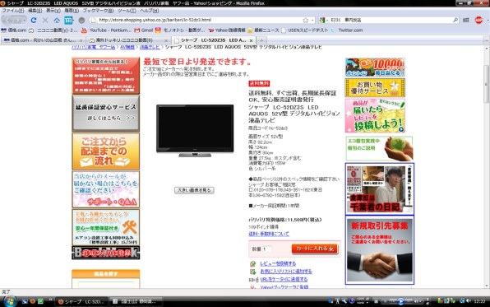Open the ブックマーク menu

click(98, 11)
